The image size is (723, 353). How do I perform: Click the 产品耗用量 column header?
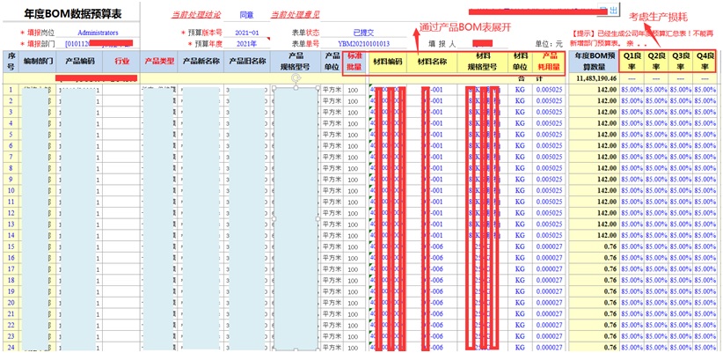[x=550, y=61]
